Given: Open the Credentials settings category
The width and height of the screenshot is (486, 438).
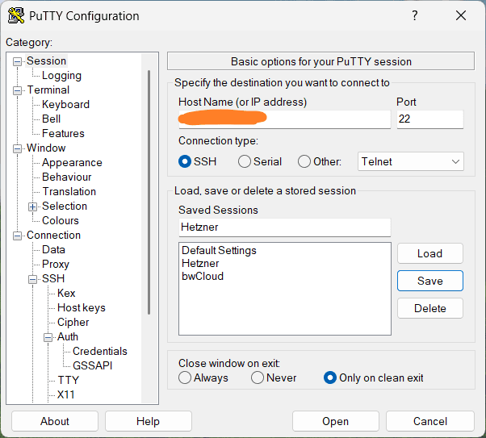Looking at the screenshot, I should click(x=100, y=351).
